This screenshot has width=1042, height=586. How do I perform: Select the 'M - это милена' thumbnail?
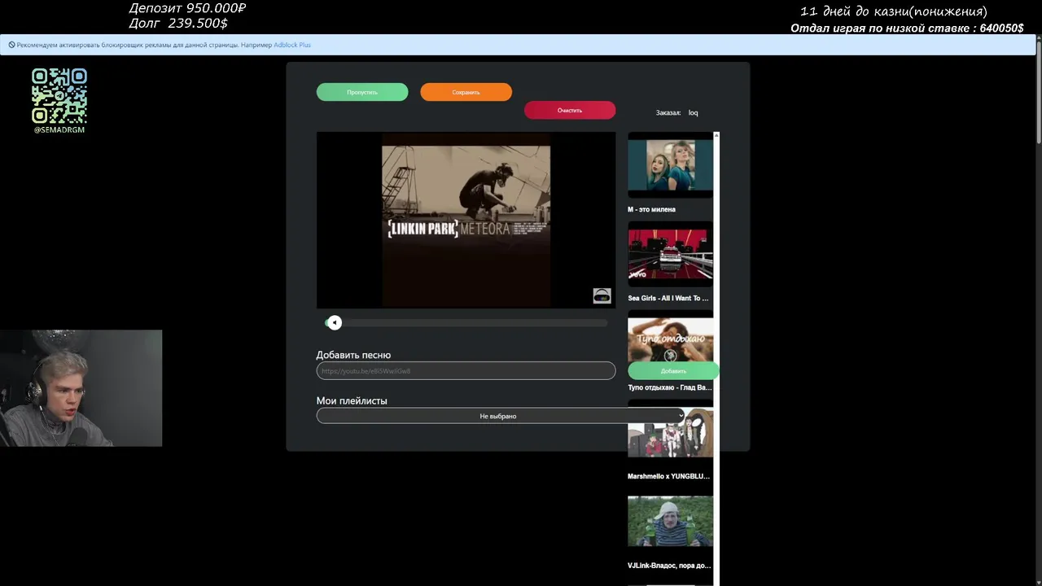pyautogui.click(x=670, y=165)
